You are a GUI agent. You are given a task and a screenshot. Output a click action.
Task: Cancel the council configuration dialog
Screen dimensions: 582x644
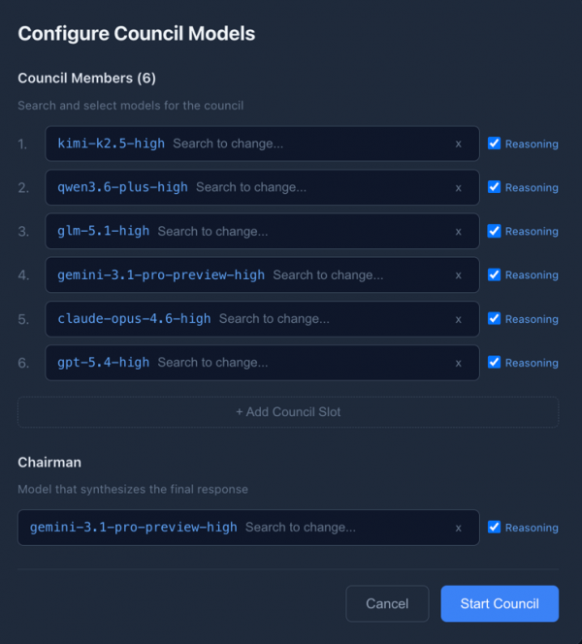[x=387, y=603]
